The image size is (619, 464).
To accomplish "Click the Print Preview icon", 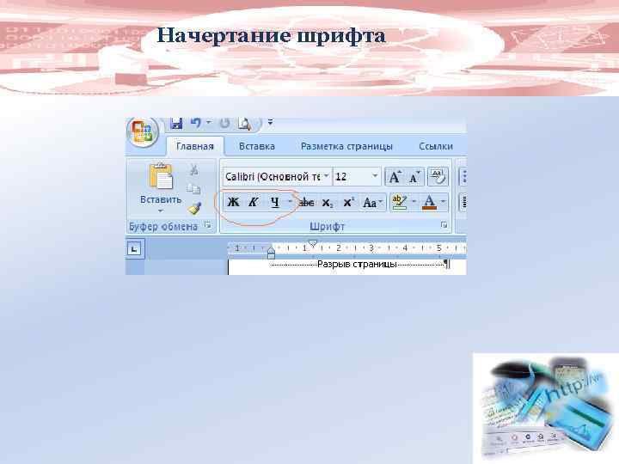I will click(244, 124).
